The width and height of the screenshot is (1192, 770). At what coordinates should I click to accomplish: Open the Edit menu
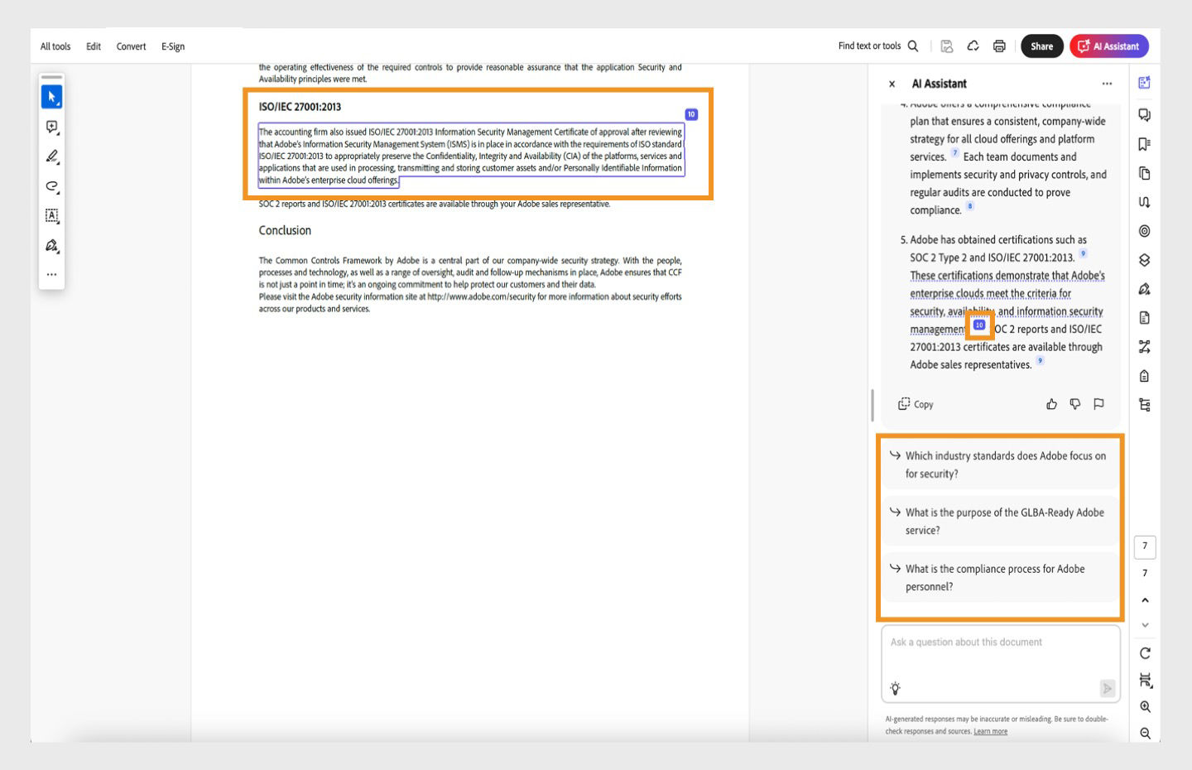pyautogui.click(x=94, y=46)
